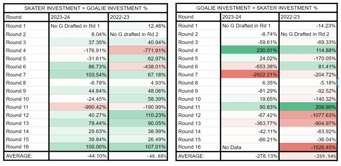341x166 pixels.
Task: Click the right table's average value -278.13%
Action: pos(250,156)
